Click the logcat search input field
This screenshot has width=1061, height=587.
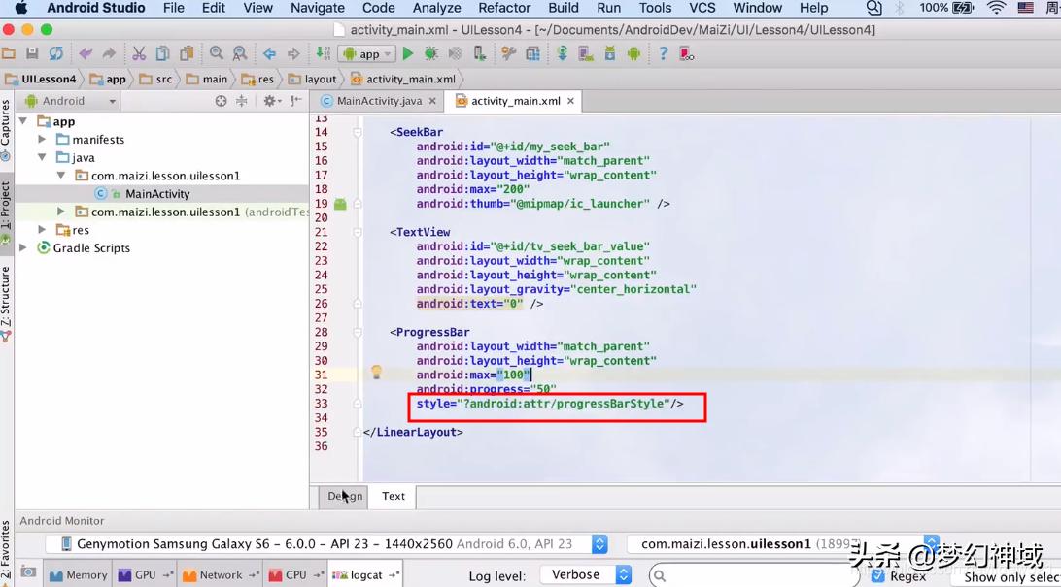(x=753, y=575)
